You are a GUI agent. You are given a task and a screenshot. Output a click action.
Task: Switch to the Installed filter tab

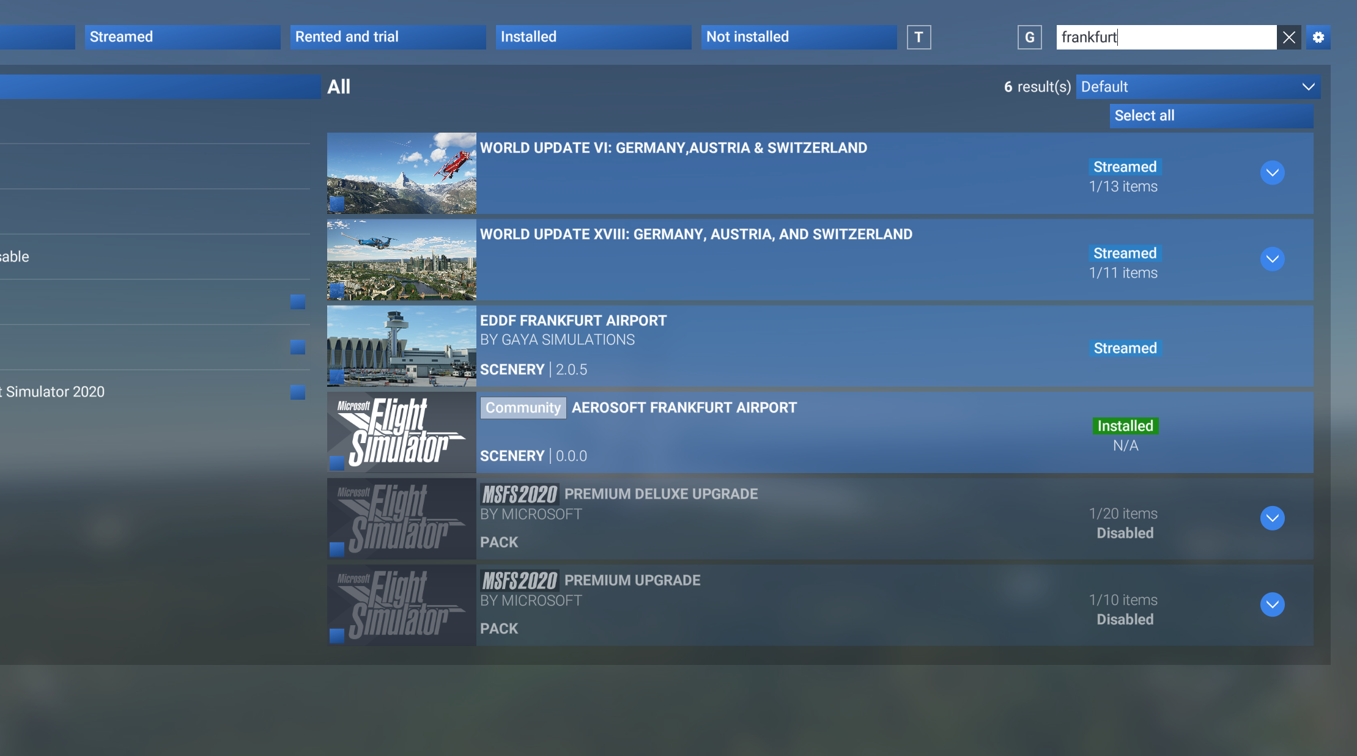(594, 37)
